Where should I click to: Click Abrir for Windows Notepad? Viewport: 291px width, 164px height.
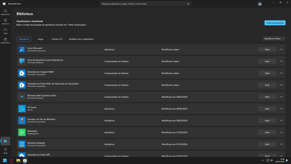pyautogui.click(x=267, y=144)
